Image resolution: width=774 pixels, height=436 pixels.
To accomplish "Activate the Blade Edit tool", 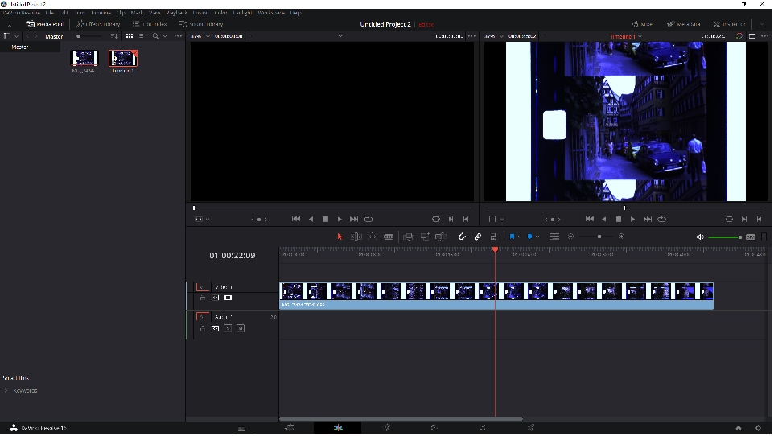I will click(x=389, y=237).
